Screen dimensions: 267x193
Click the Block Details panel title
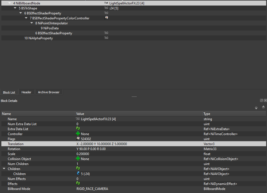click(x=9, y=101)
